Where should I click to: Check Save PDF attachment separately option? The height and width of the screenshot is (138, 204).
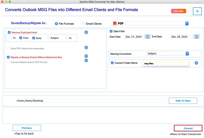(8, 48)
